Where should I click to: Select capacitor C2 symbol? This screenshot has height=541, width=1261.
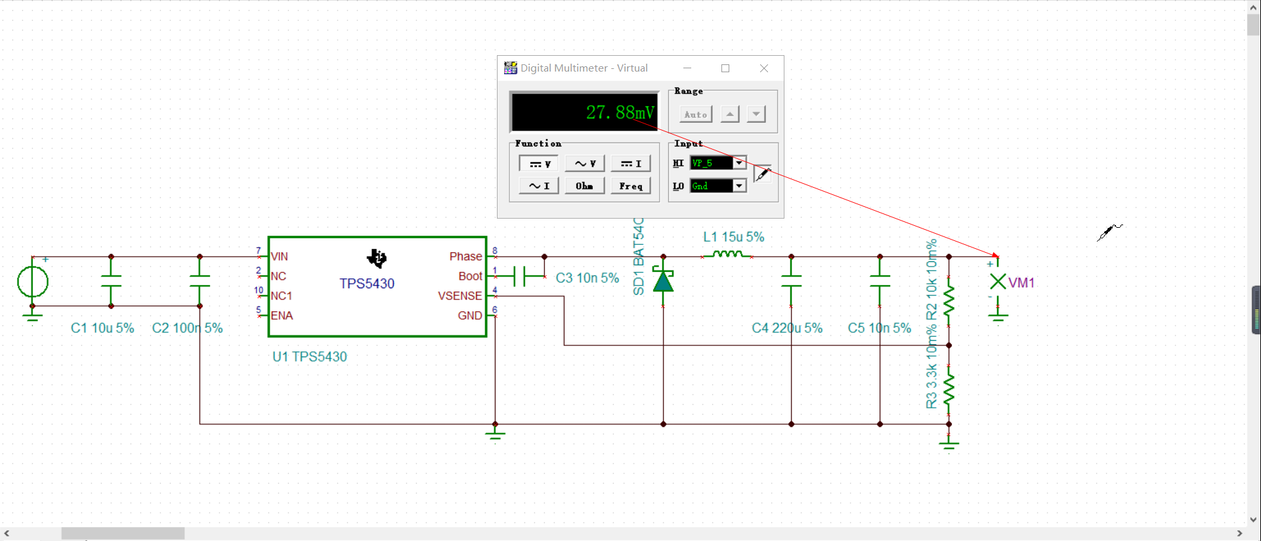click(x=200, y=281)
